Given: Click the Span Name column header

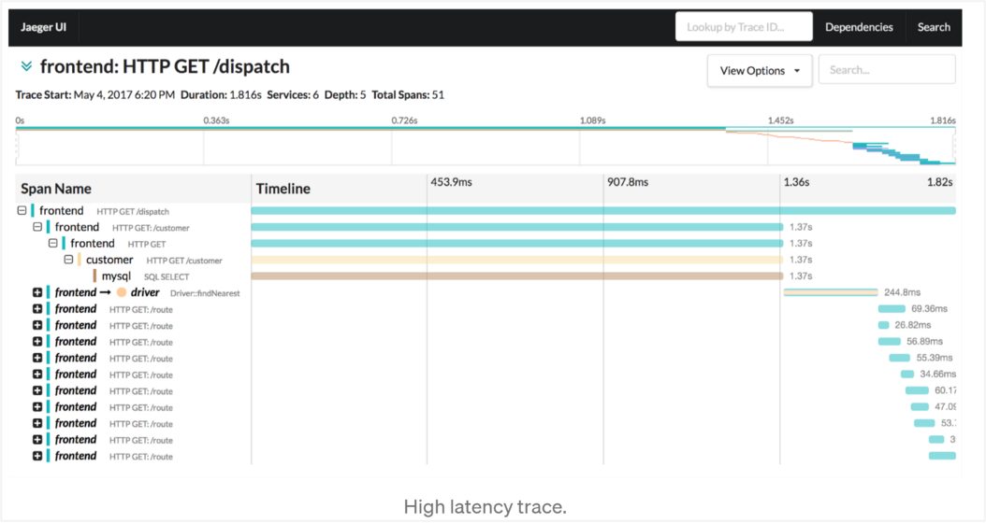Looking at the screenshot, I should (56, 189).
